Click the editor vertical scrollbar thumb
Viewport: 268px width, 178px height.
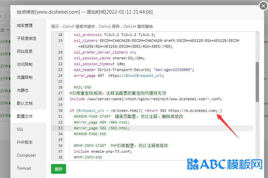(x=257, y=82)
